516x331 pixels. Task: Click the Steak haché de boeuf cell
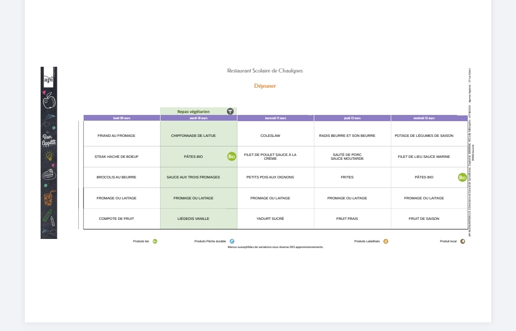[x=117, y=156]
